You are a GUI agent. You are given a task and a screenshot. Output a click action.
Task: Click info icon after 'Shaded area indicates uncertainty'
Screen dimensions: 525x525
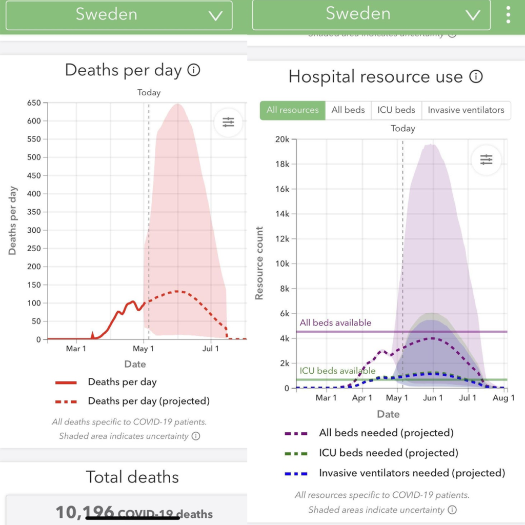pyautogui.click(x=196, y=436)
